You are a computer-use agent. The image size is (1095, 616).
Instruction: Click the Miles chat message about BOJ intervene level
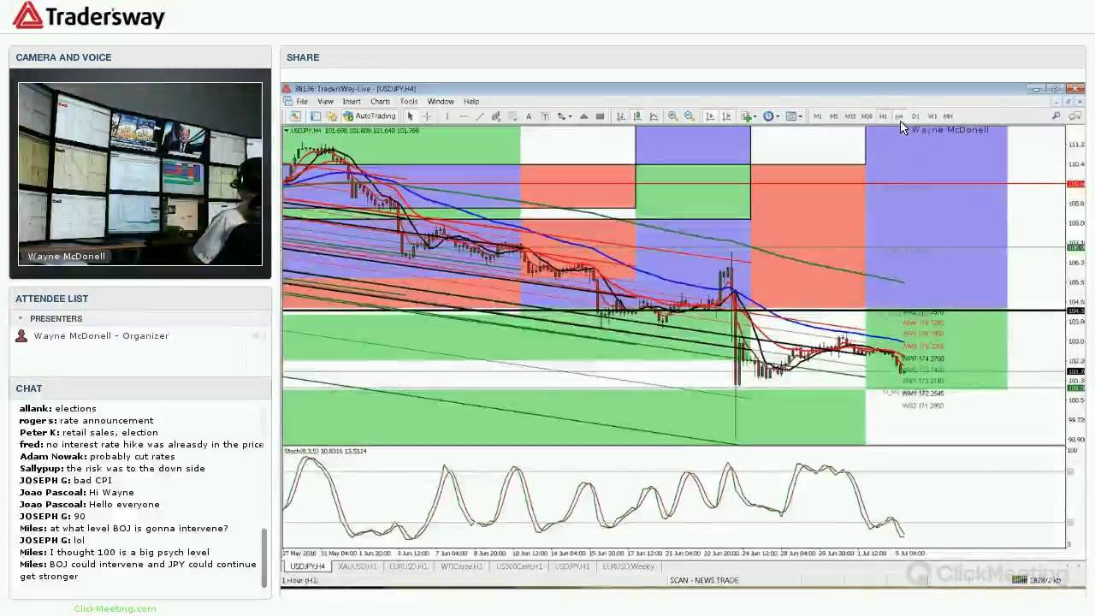[124, 529]
